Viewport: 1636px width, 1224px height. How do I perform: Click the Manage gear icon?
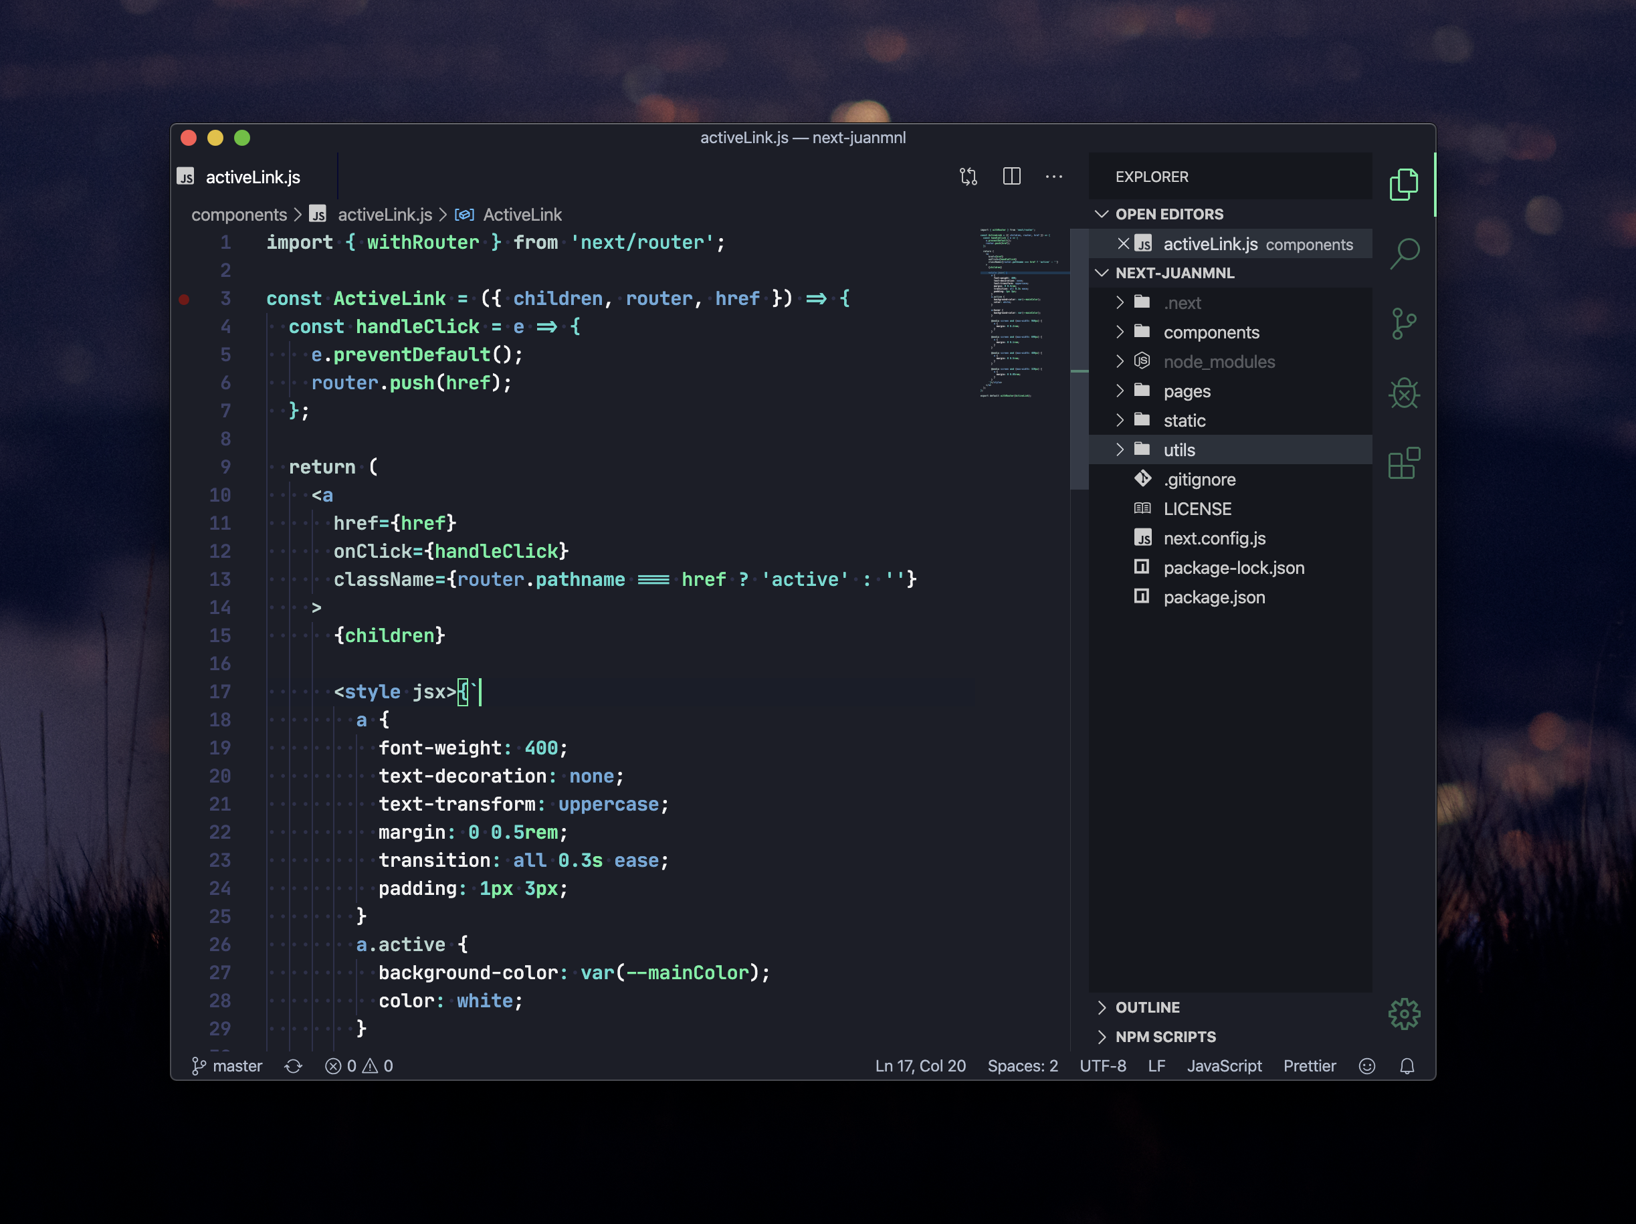coord(1403,1014)
